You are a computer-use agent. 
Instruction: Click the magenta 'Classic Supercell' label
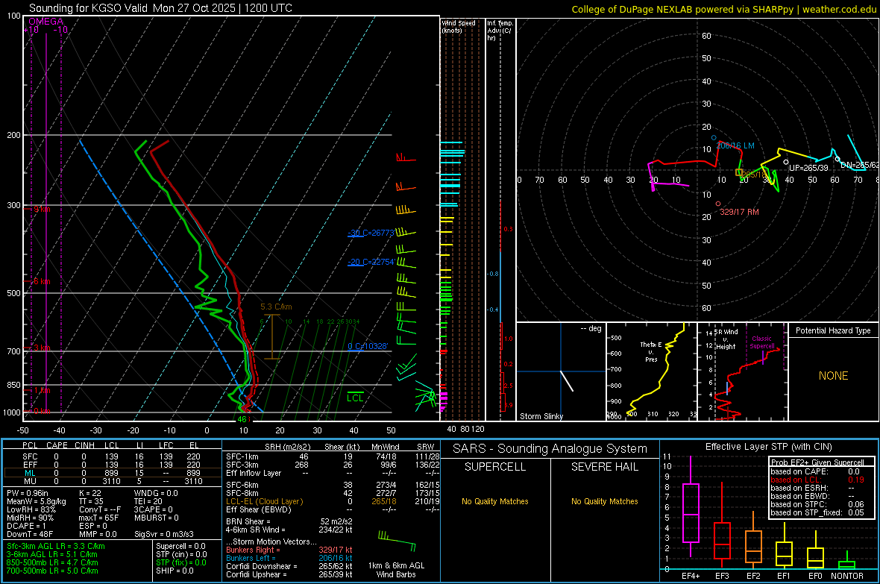click(x=762, y=342)
